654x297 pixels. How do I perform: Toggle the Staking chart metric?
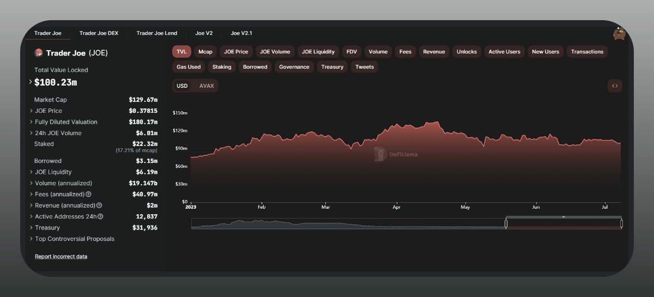[x=222, y=67]
